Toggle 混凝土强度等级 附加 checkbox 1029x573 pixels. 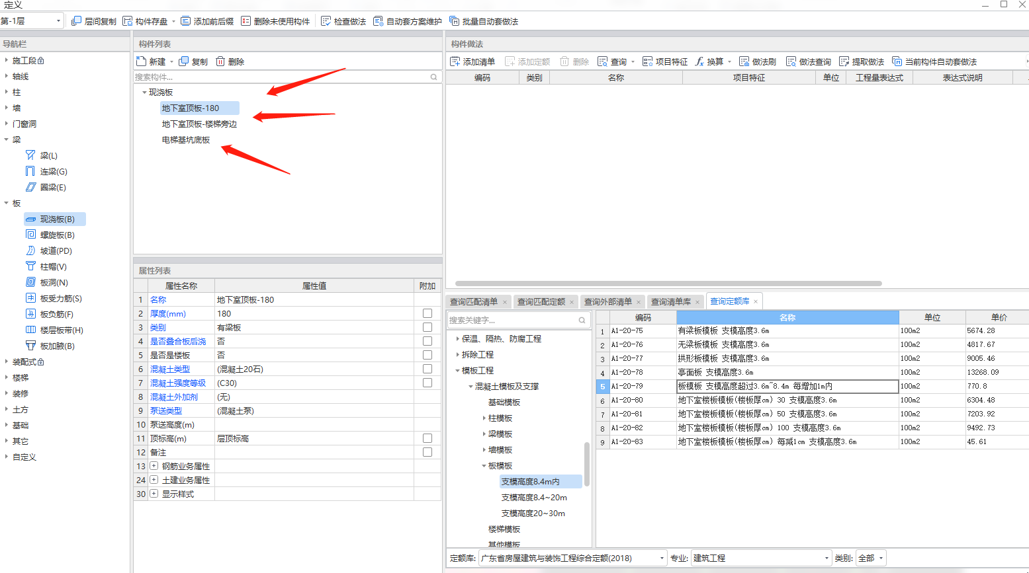427,383
